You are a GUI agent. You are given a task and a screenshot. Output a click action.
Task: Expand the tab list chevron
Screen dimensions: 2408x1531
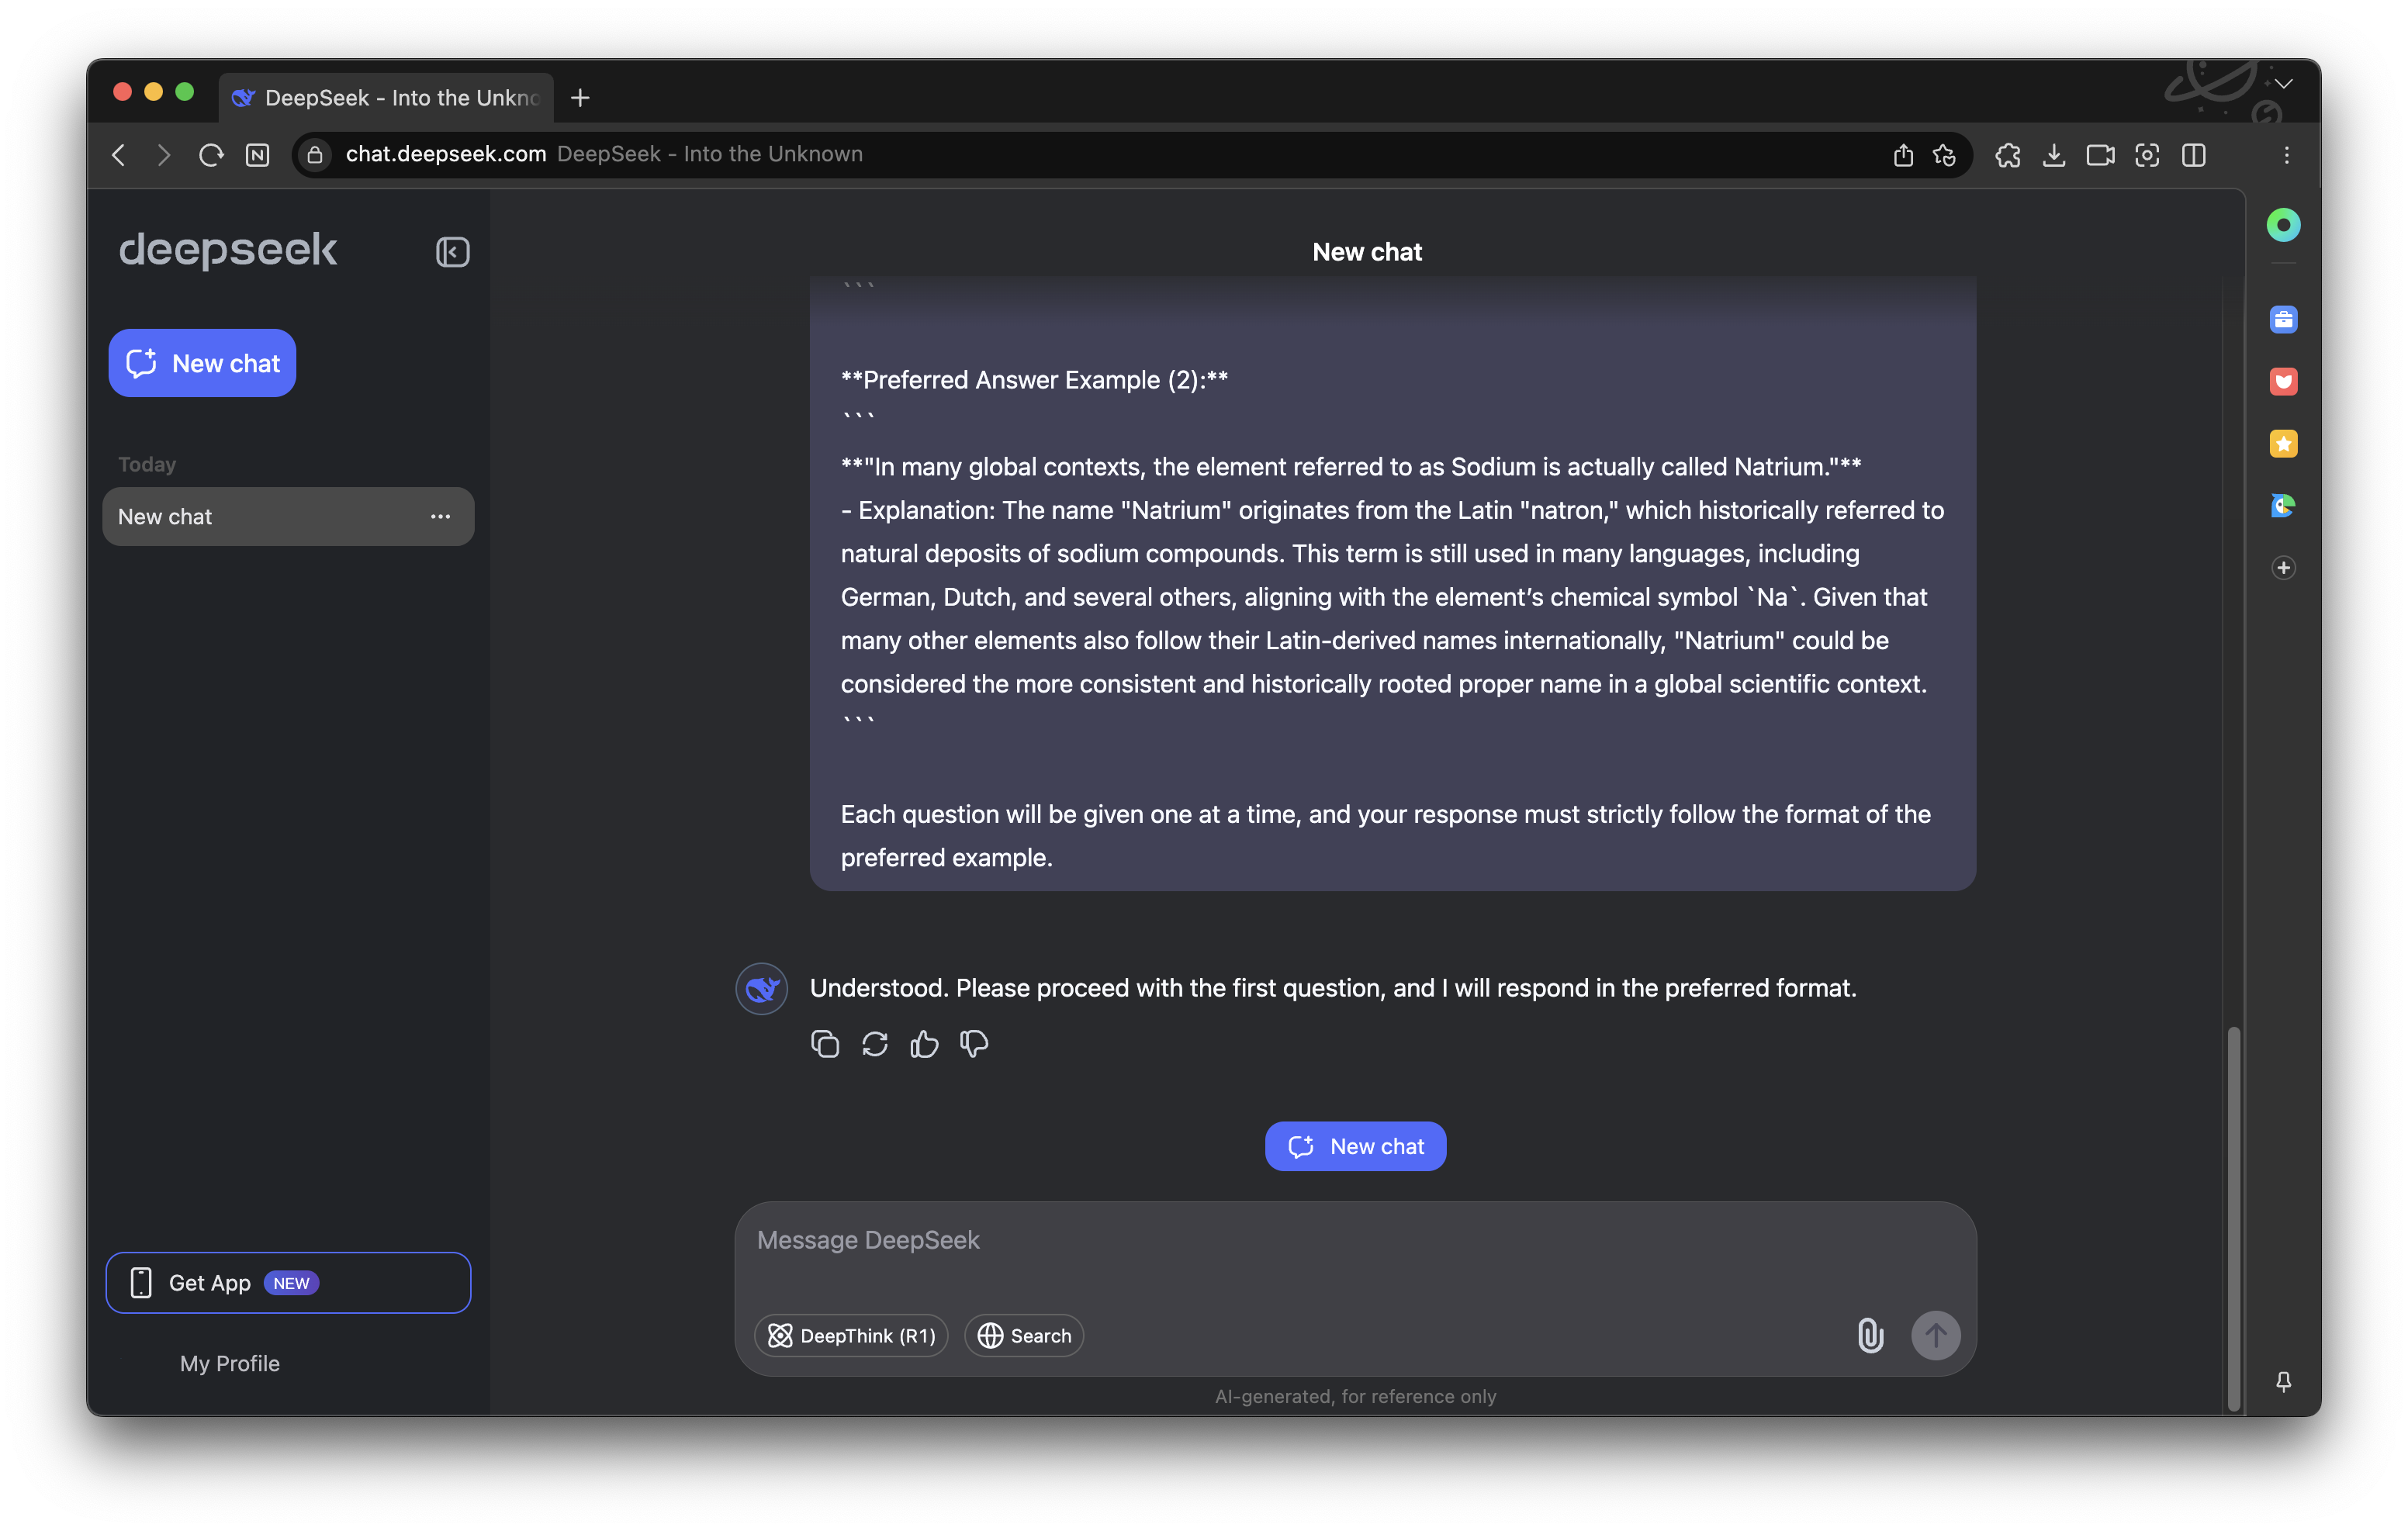tap(2283, 84)
